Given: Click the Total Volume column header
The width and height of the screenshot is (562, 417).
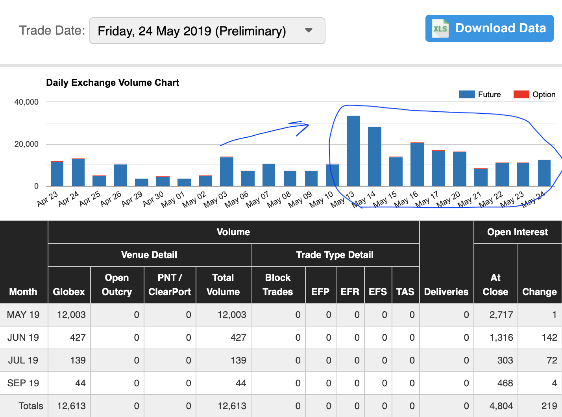Looking at the screenshot, I should point(223,285).
